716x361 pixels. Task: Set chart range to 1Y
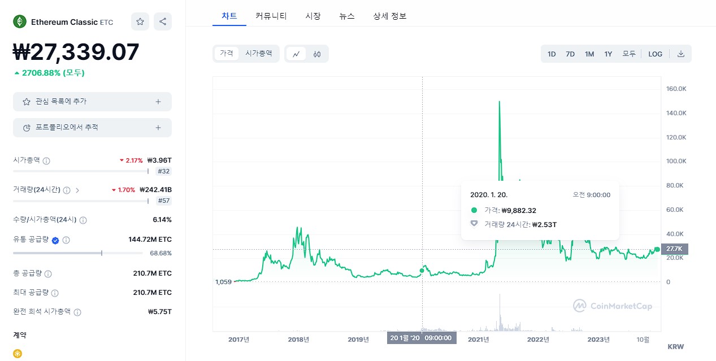click(608, 54)
